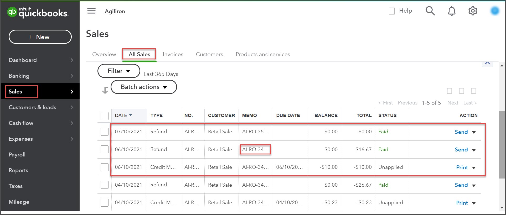The height and width of the screenshot is (215, 506).
Task: Open the Filter dropdown
Action: tap(119, 71)
